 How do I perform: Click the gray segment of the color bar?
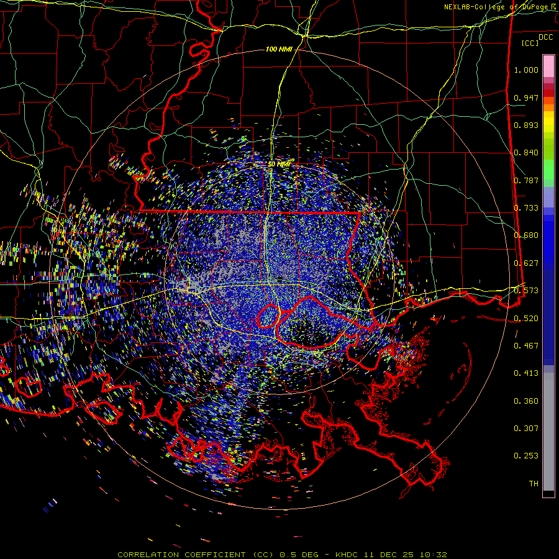548,432
